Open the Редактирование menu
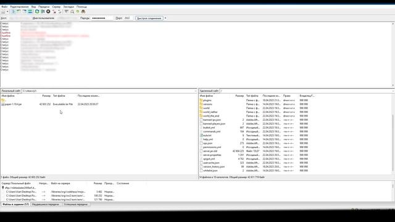The image size is (395, 222). [x=19, y=7]
